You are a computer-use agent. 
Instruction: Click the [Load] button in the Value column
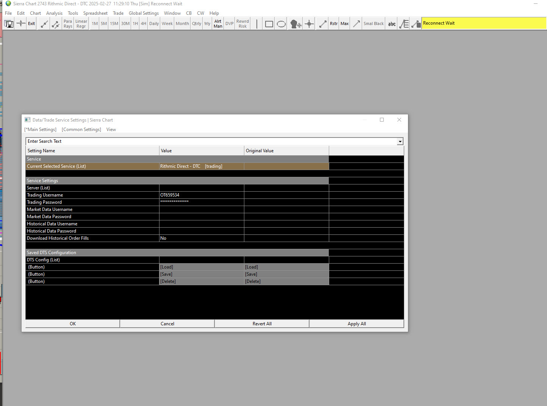[202, 267]
